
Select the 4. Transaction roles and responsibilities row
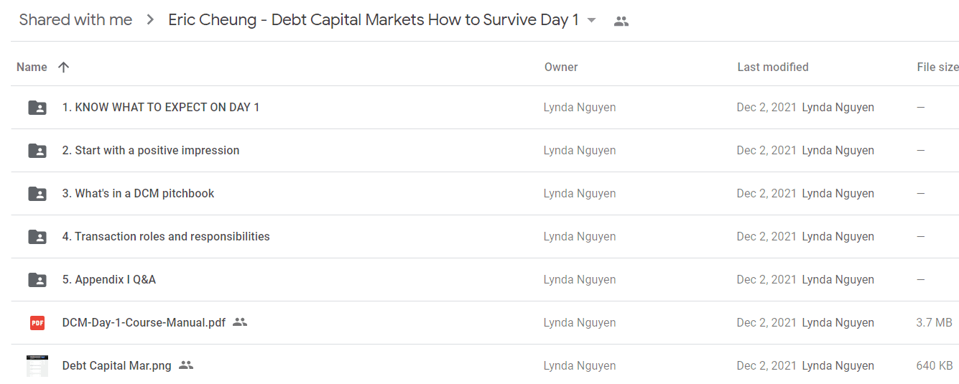coord(485,237)
